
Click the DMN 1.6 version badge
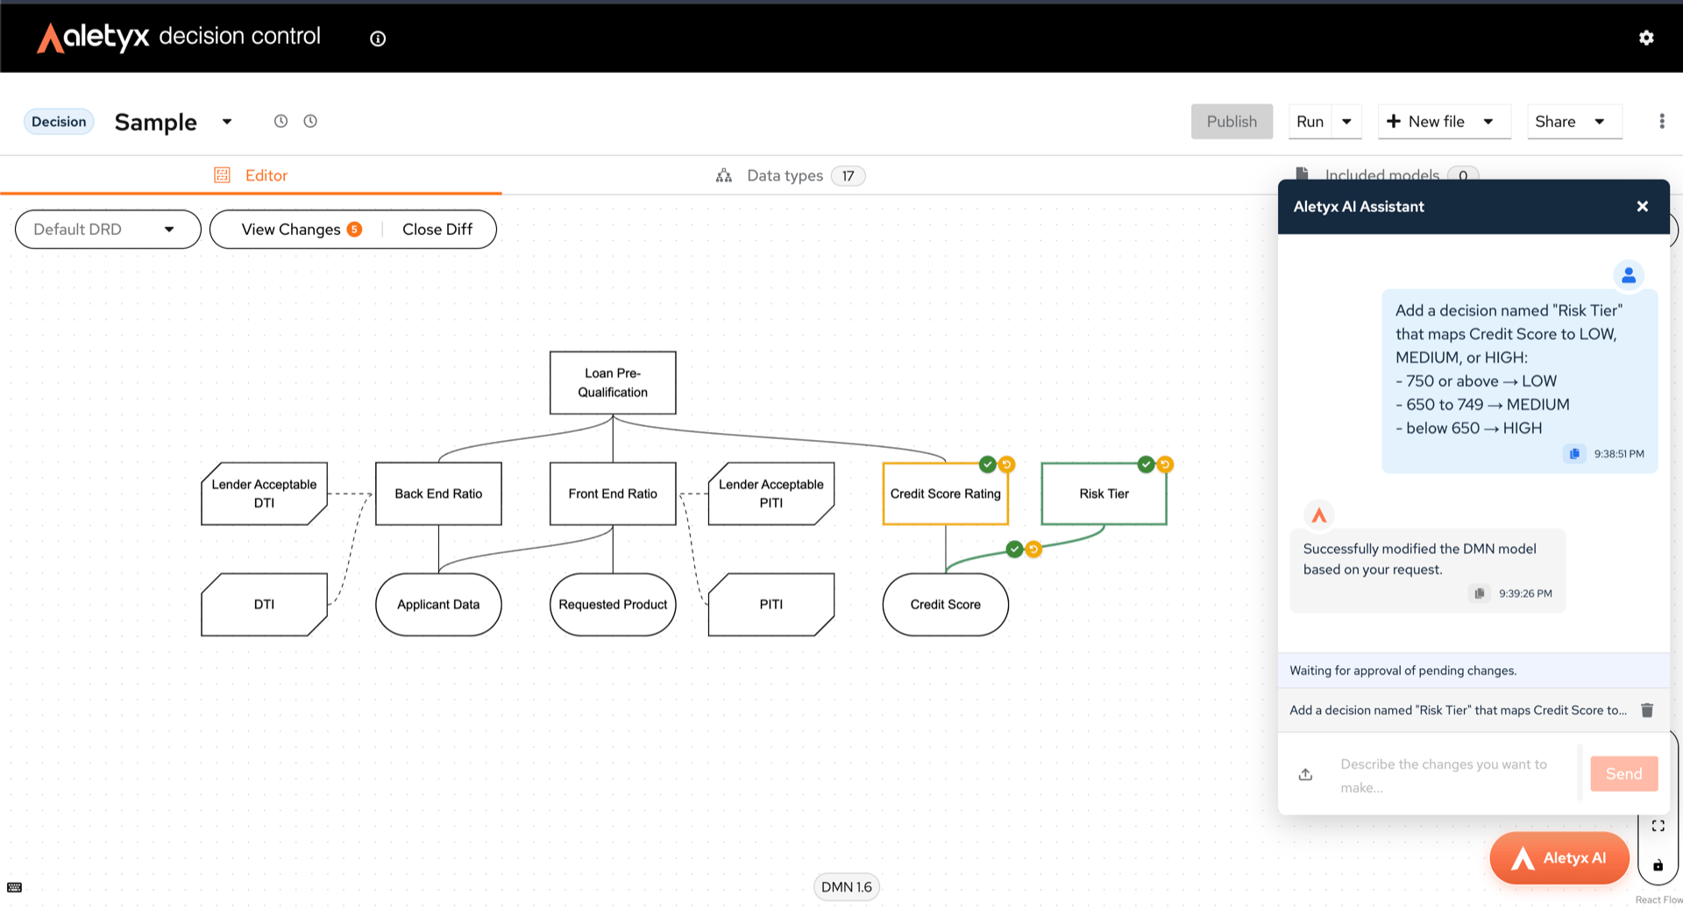click(x=846, y=887)
